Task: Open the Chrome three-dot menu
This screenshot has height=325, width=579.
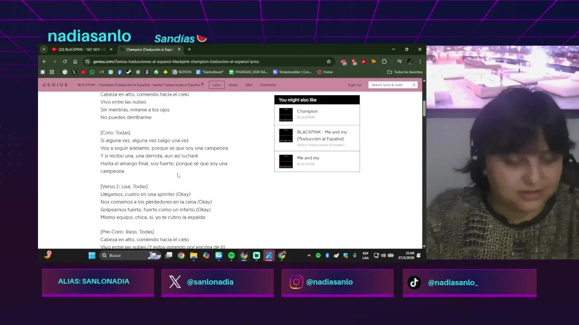Action: (420, 61)
